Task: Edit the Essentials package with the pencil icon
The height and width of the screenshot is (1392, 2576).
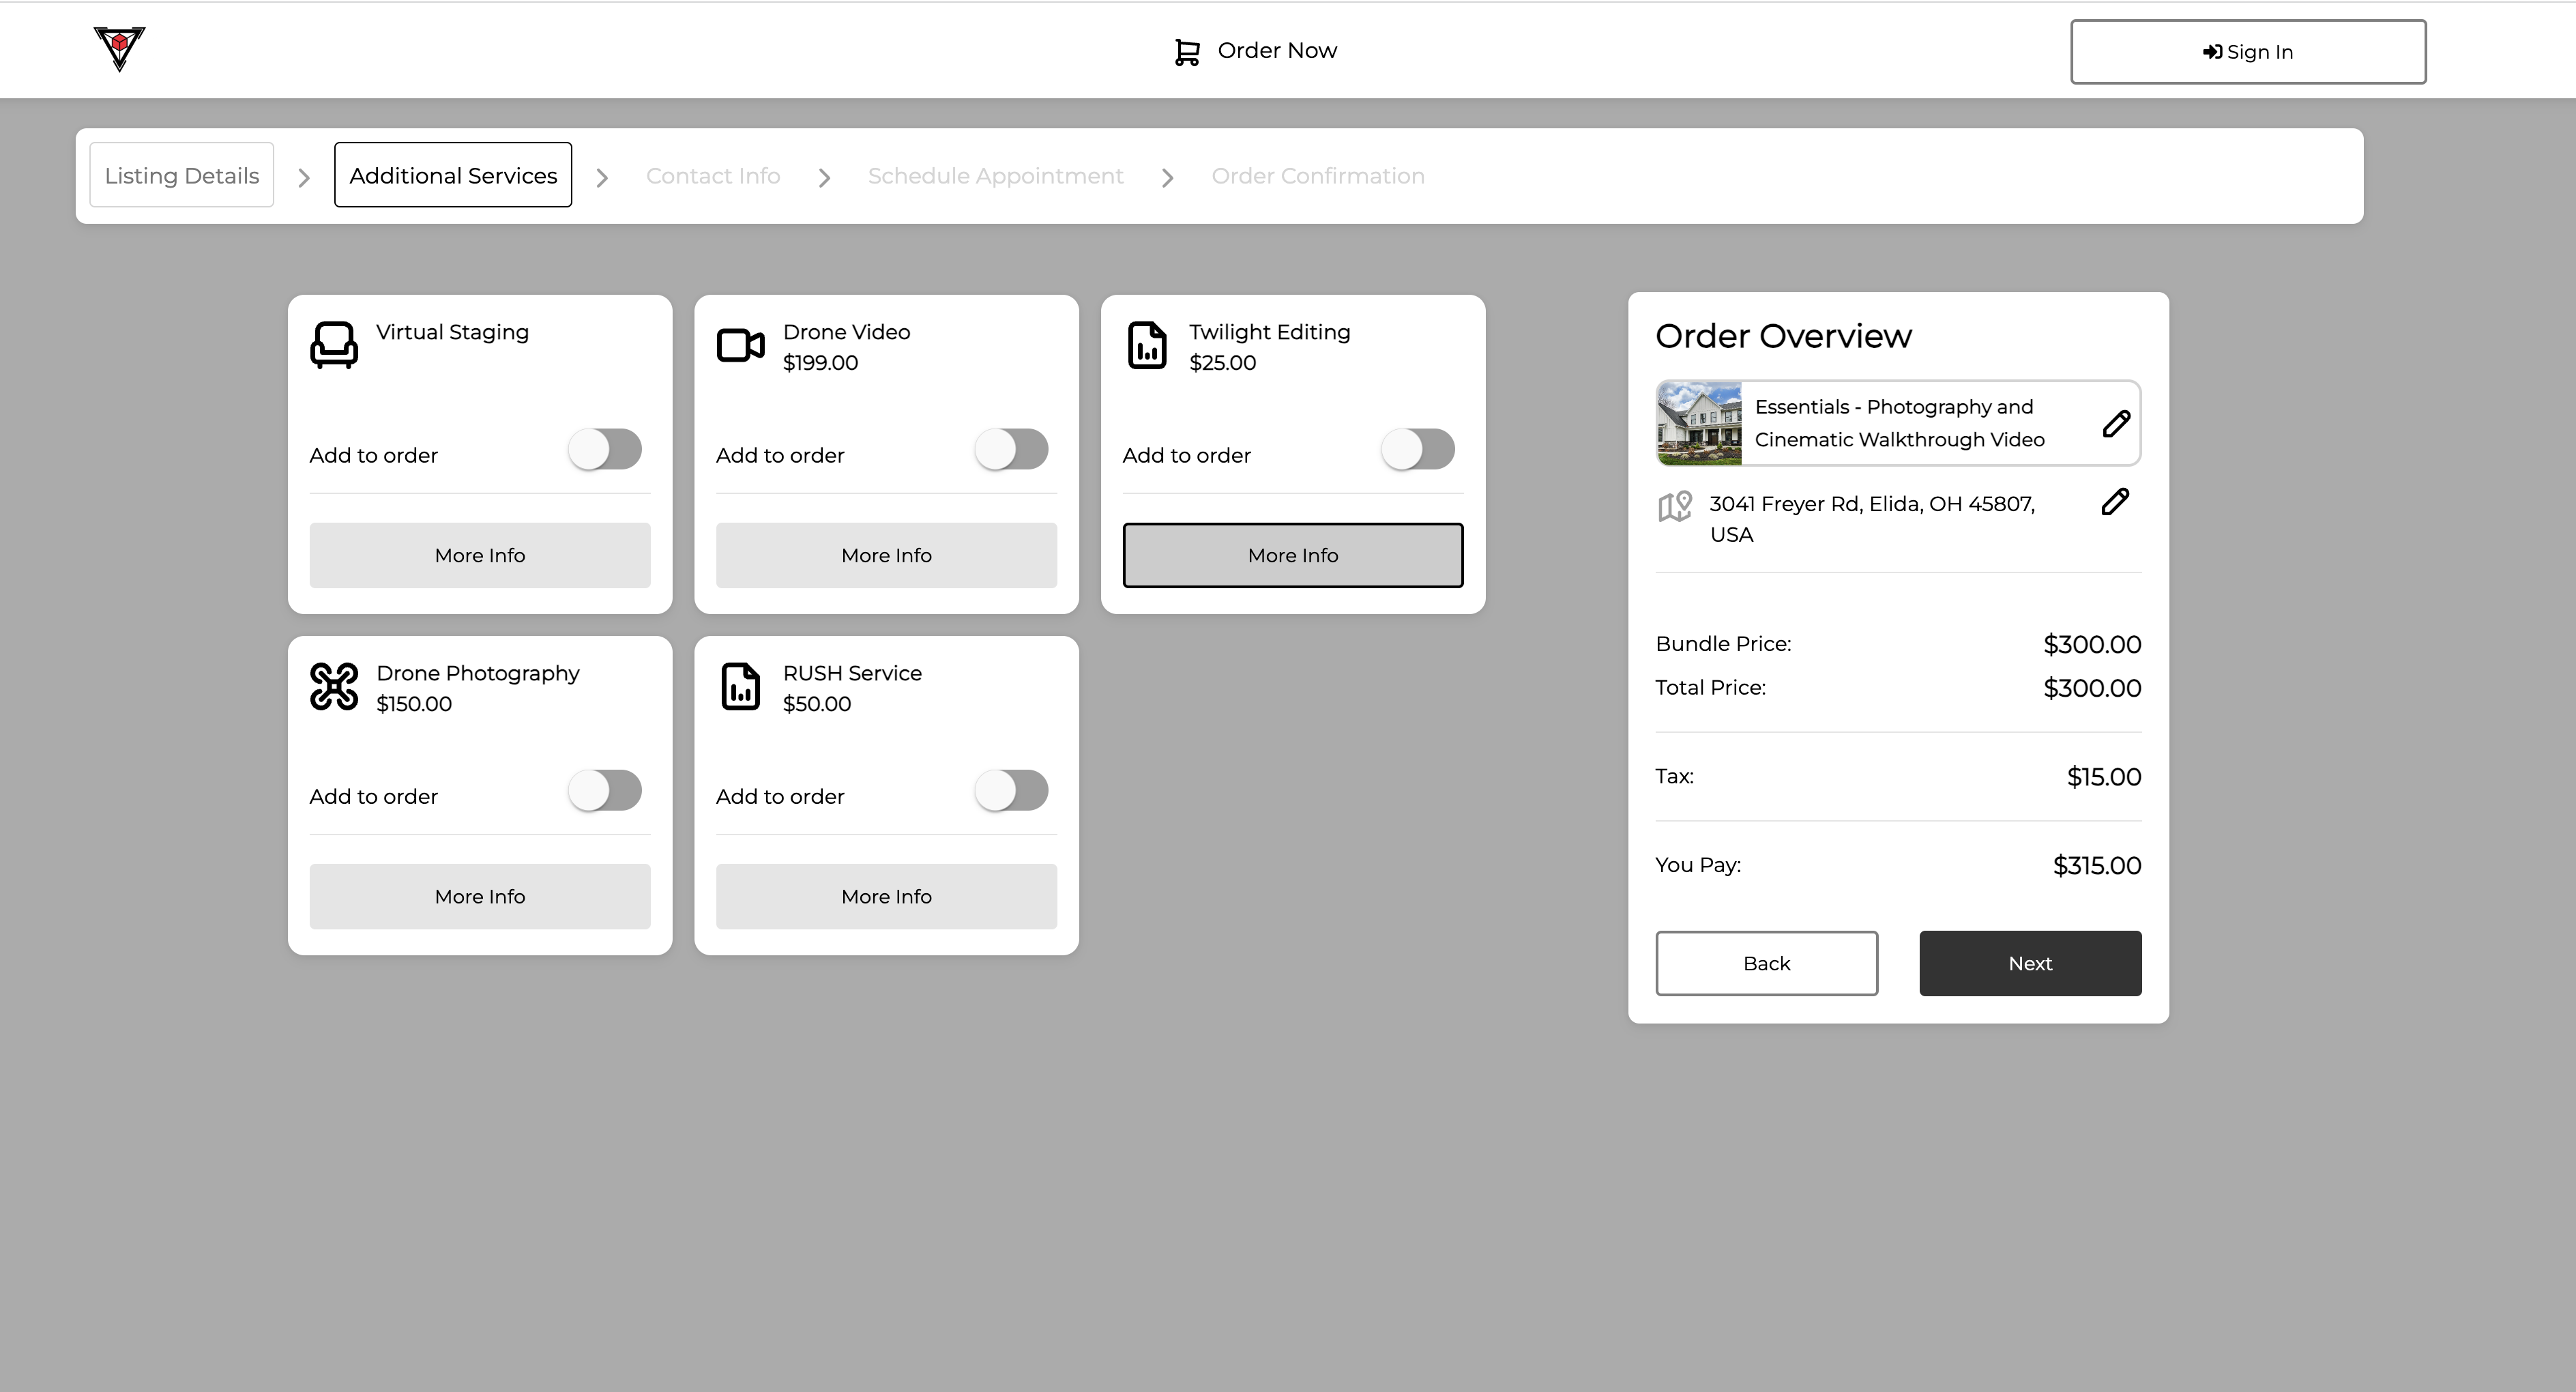Action: (x=2116, y=424)
